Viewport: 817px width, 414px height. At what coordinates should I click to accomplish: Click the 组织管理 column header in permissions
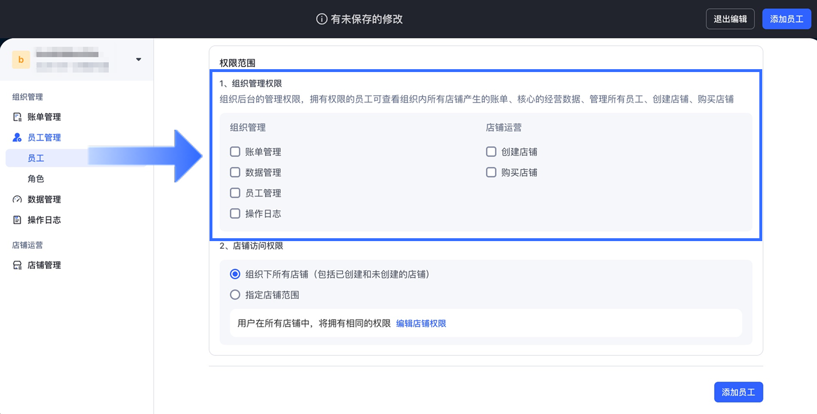click(x=248, y=128)
